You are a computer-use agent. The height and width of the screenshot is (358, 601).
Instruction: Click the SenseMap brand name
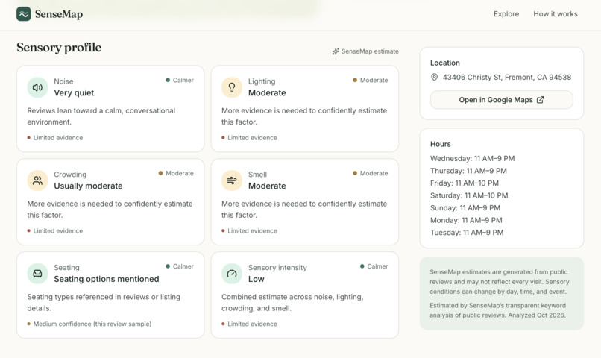pos(59,14)
